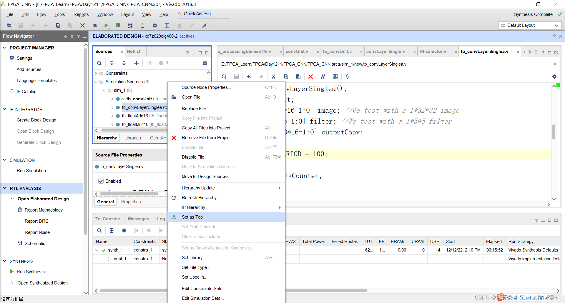Image resolution: width=565 pixels, height=303 pixels.
Task: Collapse all in Sources panel
Action: pos(112,63)
